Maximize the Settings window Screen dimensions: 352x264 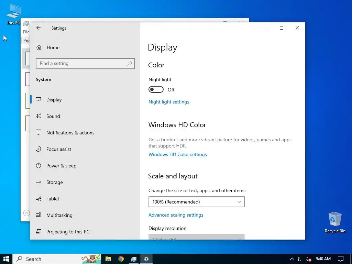click(x=282, y=28)
